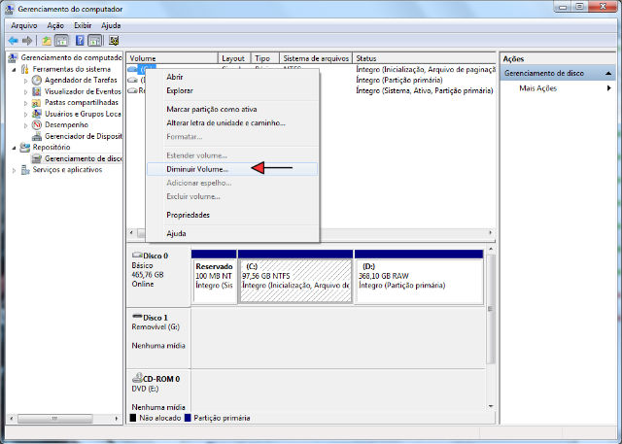Expand the Visualizador de Eventos node
The image size is (622, 444).
click(26, 92)
